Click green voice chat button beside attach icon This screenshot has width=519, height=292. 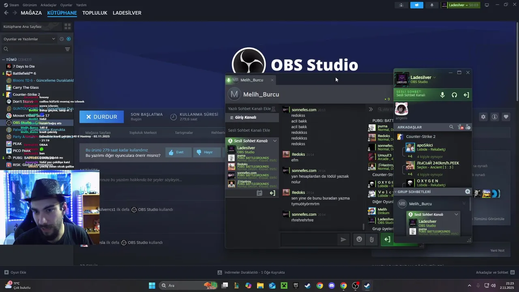point(387,239)
